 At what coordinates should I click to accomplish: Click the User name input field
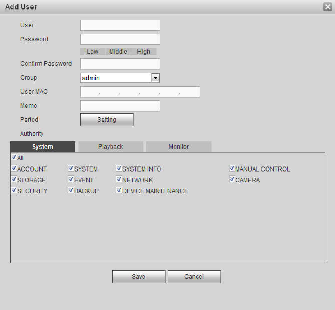click(120, 25)
